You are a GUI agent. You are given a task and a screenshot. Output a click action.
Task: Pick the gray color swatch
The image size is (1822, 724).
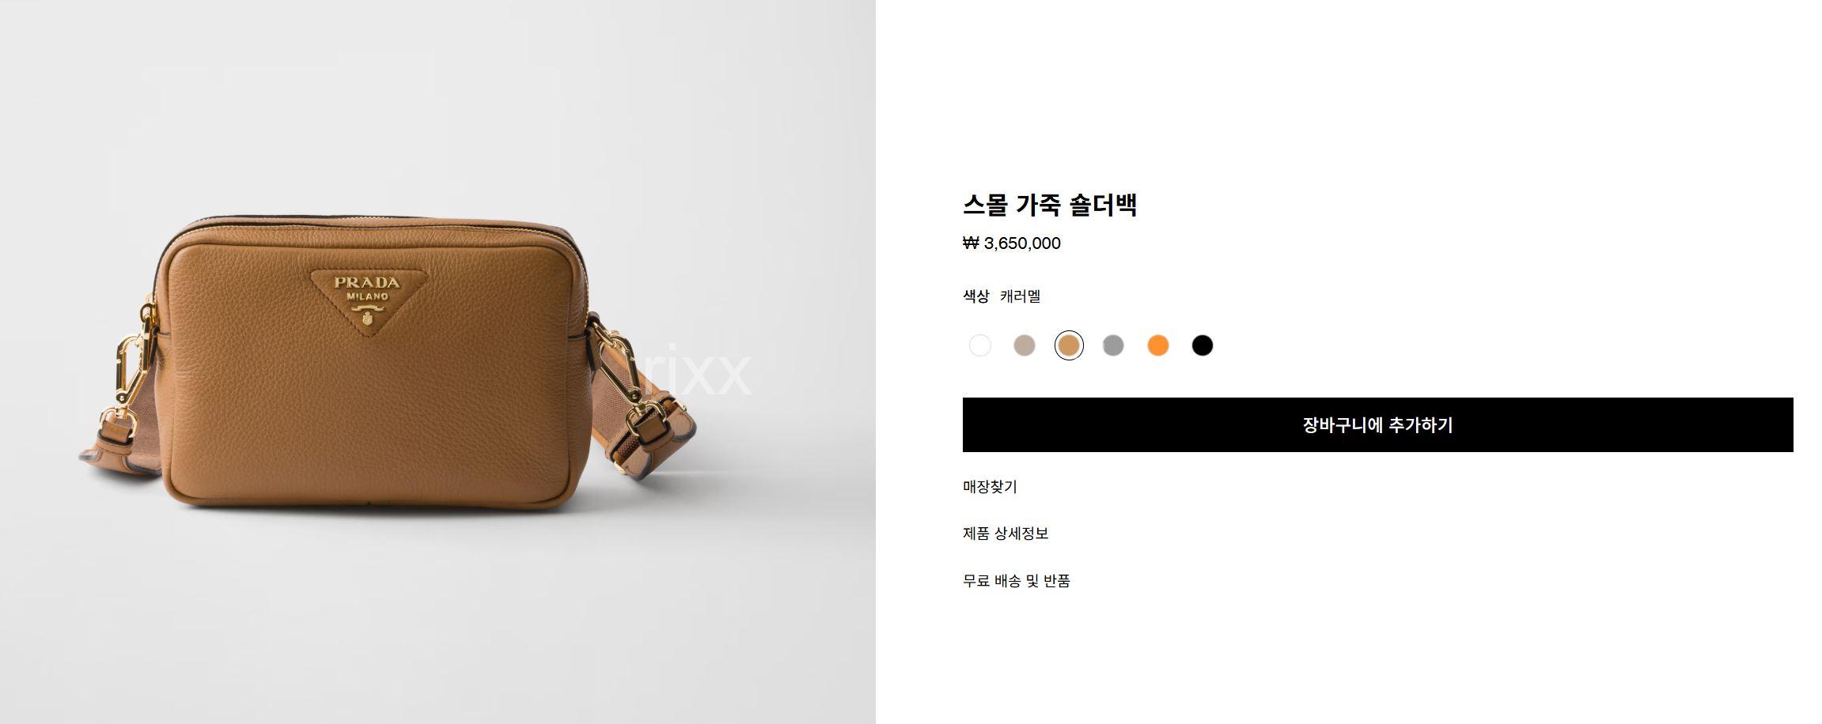1113,345
